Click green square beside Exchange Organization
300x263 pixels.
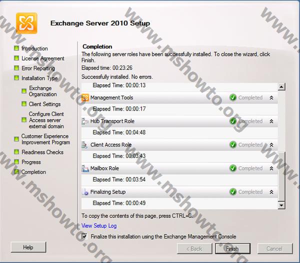click(x=24, y=91)
